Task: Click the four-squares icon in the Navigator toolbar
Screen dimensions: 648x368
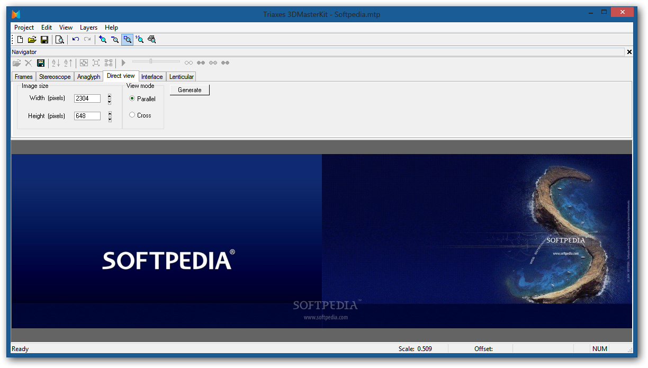Action: 108,63
